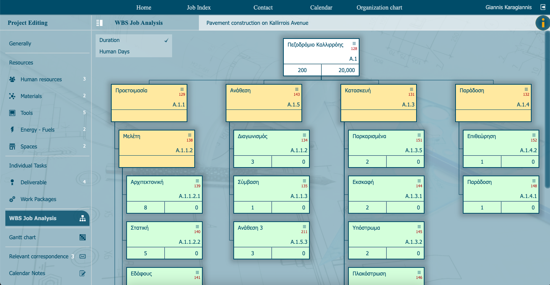Click the Relevant correspondence count 3
Screen dimensions: 550x285
point(73,256)
